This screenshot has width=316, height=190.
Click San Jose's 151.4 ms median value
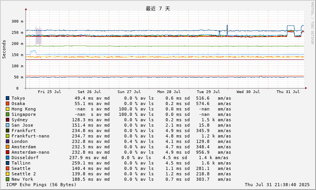pos(83,126)
